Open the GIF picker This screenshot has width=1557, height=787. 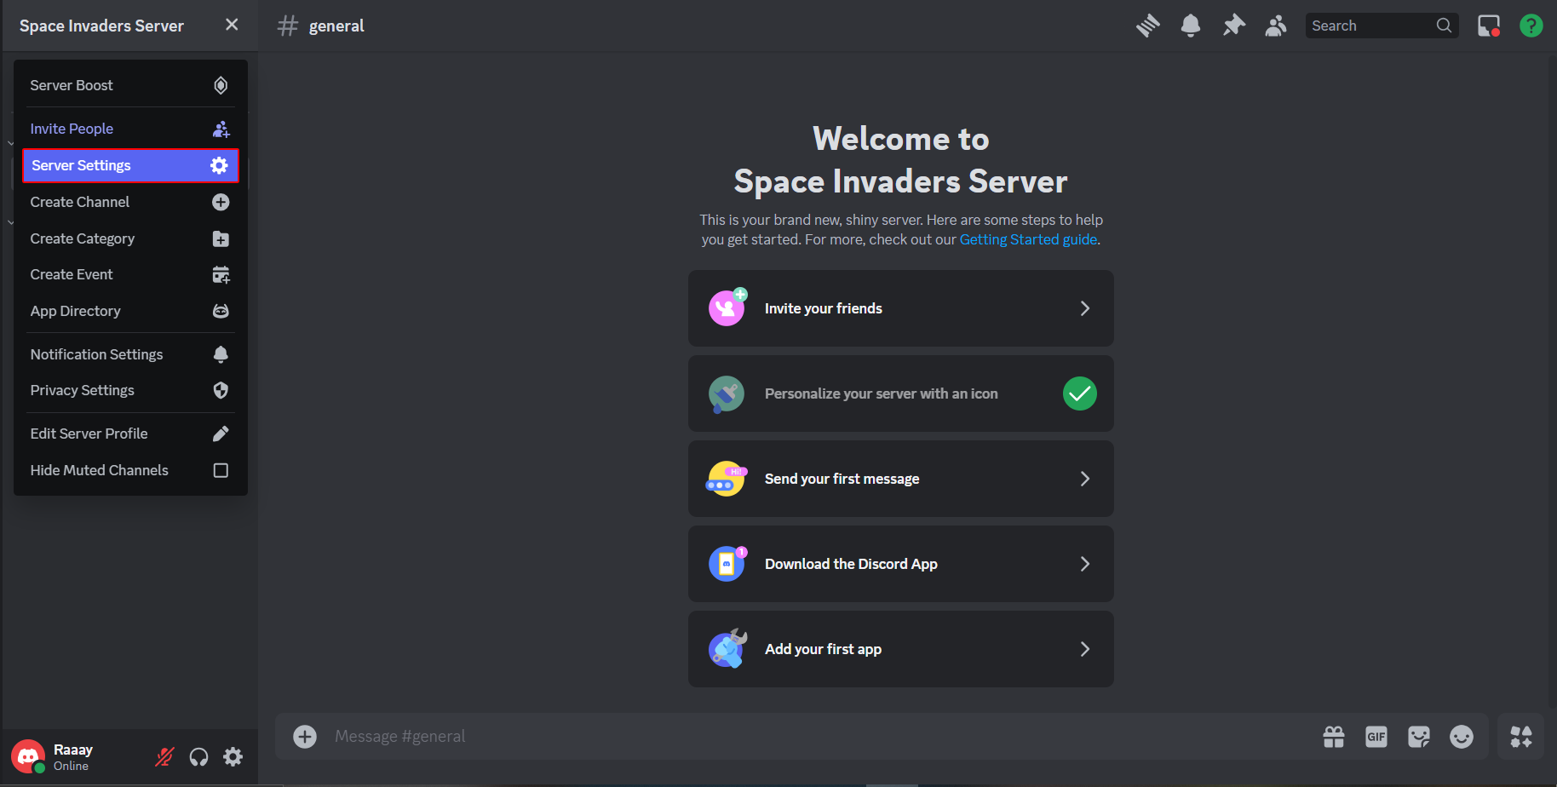pos(1376,737)
